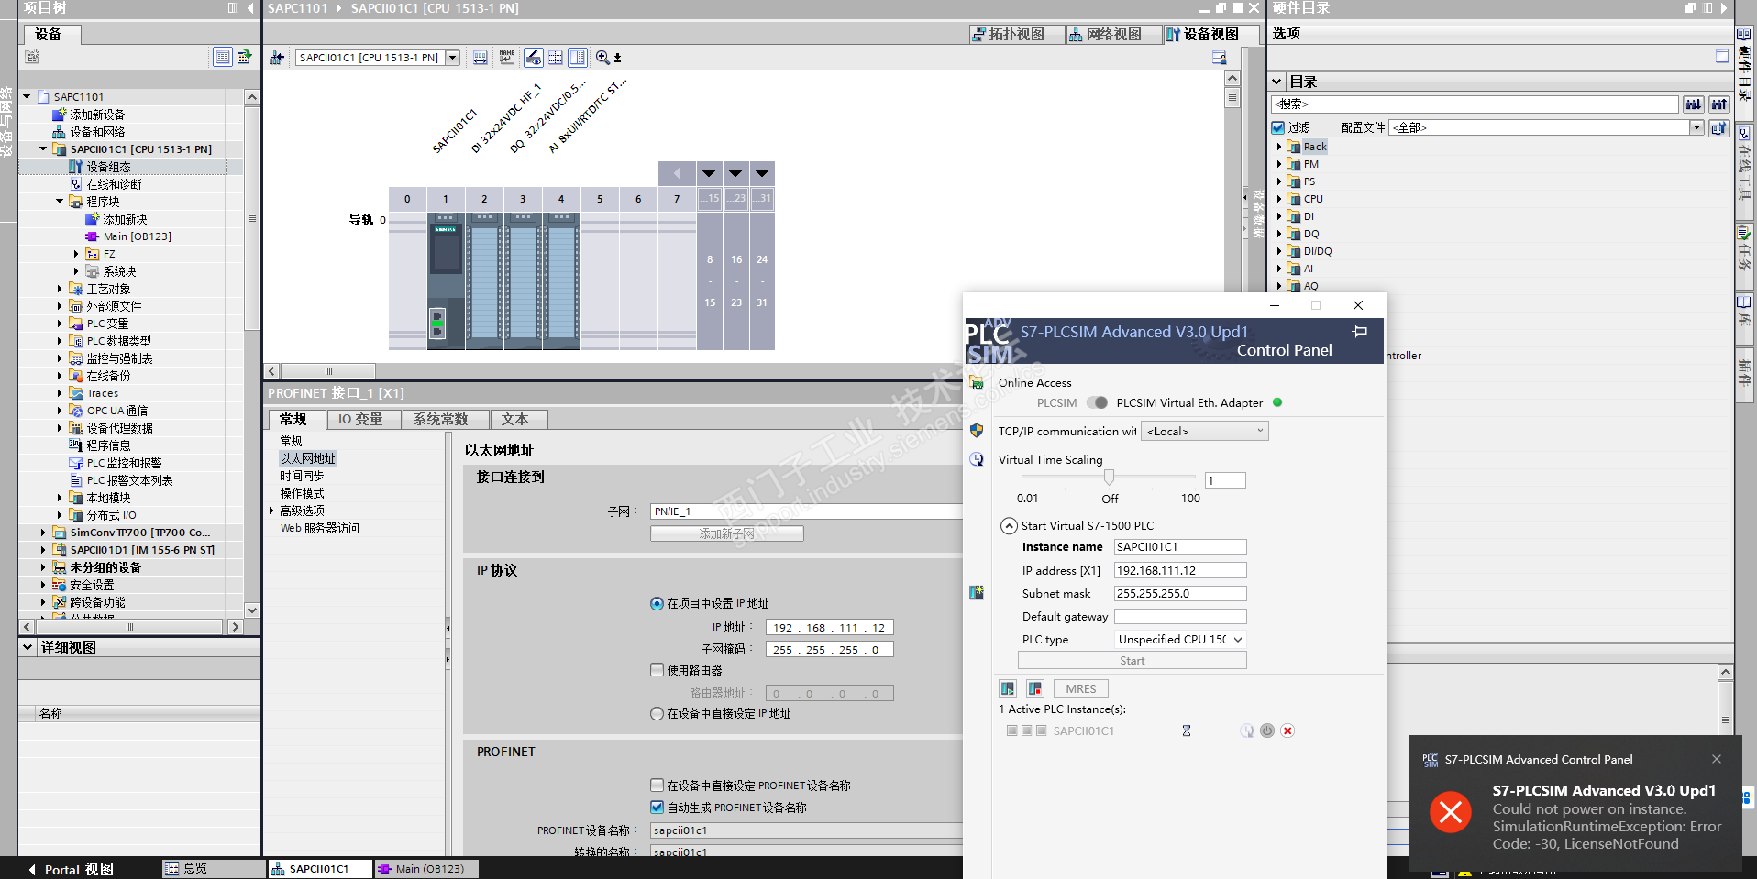Expand 高级选项 in properties navigation
The image size is (1757, 879).
point(272,511)
